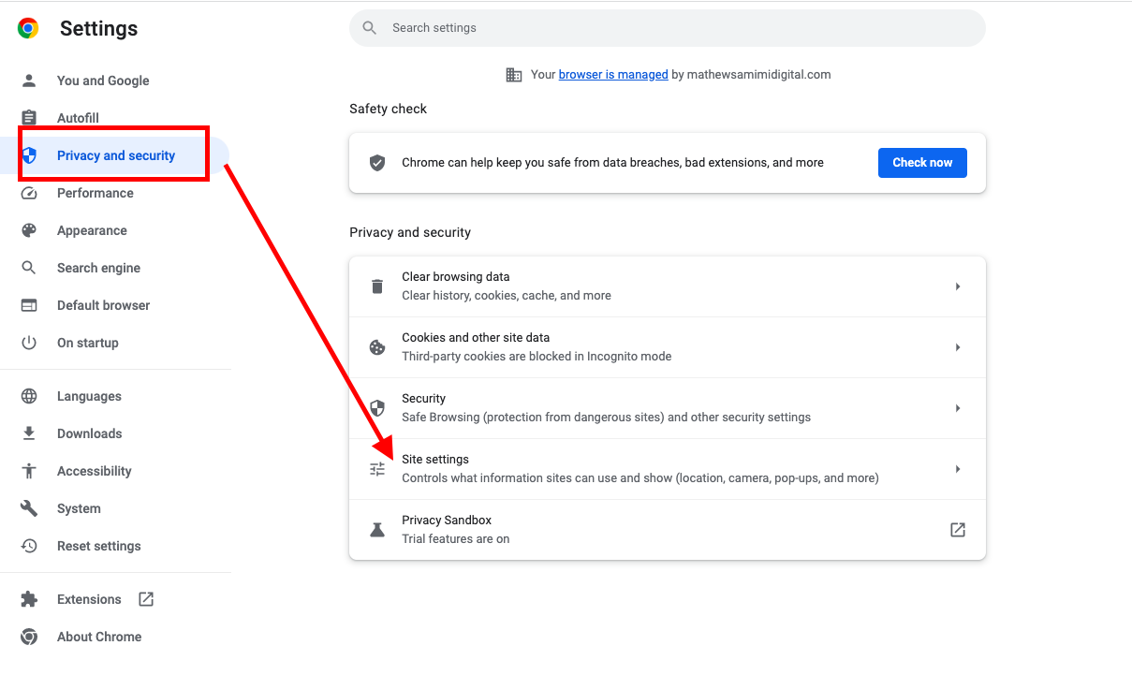Open Privacy Sandbox external link icon
The image size is (1132, 675).
tap(957, 530)
